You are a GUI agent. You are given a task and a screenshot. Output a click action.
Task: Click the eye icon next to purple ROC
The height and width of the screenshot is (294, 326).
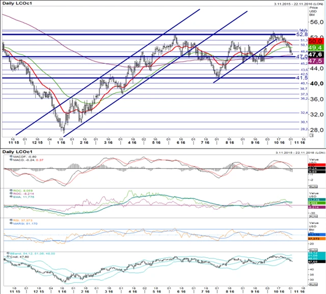(x=11, y=193)
